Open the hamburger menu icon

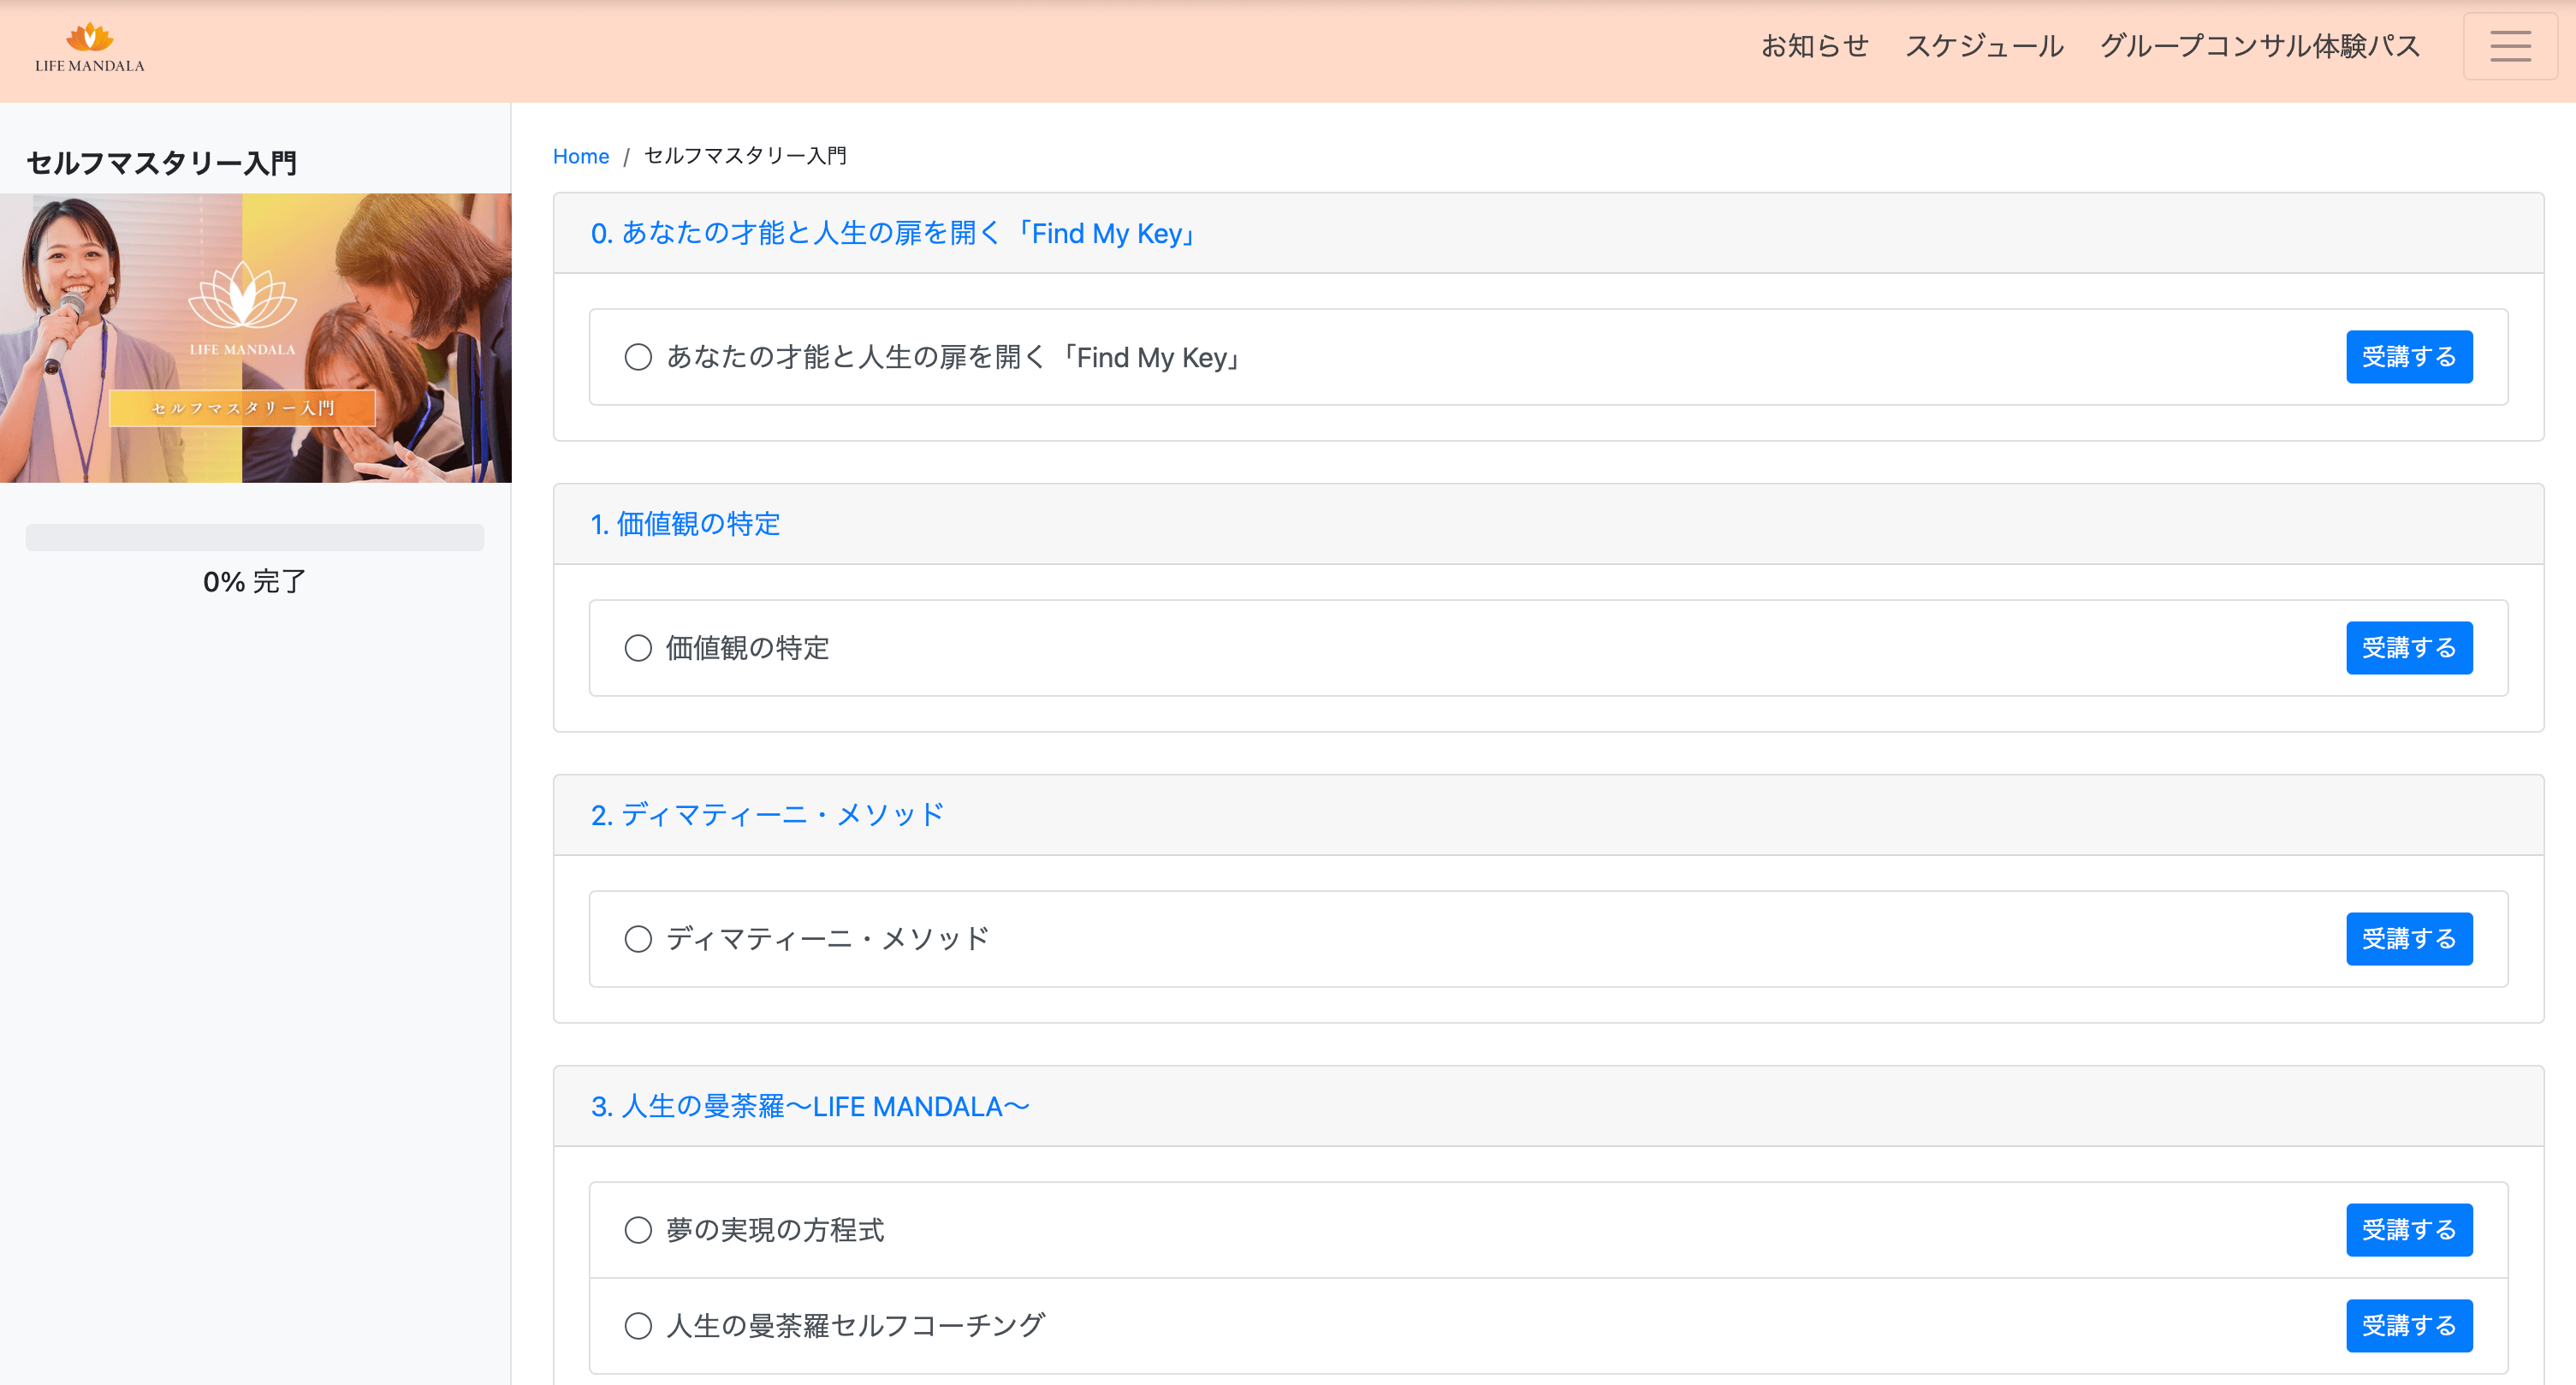(2509, 46)
